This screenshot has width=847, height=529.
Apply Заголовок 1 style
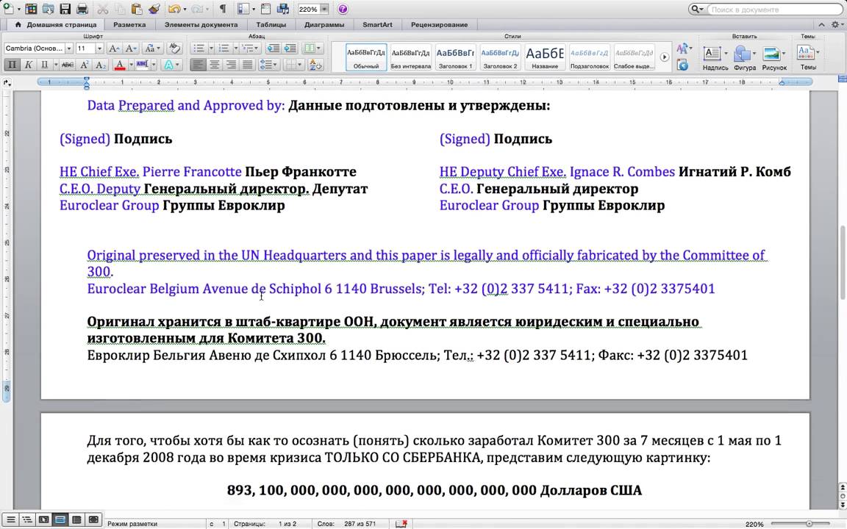455,57
